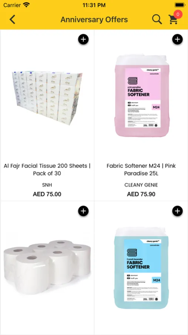
Task: Tap the AED 75.90 price
Action: pyautogui.click(x=141, y=194)
